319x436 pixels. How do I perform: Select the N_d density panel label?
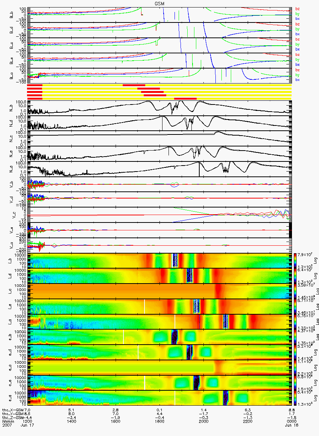point(11,124)
